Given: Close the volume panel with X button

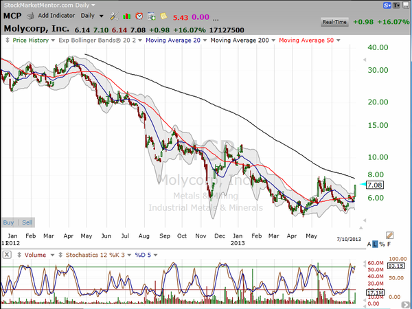Looking at the screenshot, I should pos(7,255).
